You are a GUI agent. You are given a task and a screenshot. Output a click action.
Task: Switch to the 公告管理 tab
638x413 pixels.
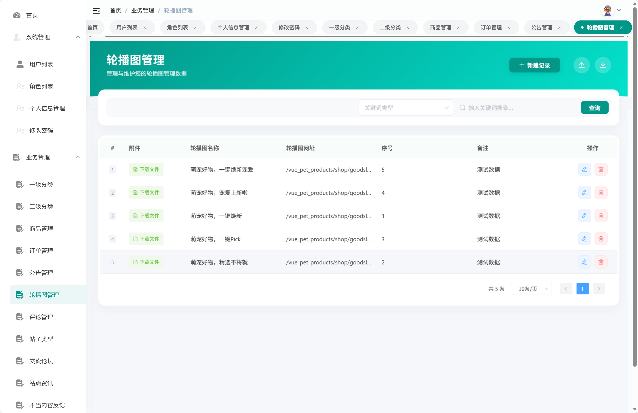click(x=541, y=27)
